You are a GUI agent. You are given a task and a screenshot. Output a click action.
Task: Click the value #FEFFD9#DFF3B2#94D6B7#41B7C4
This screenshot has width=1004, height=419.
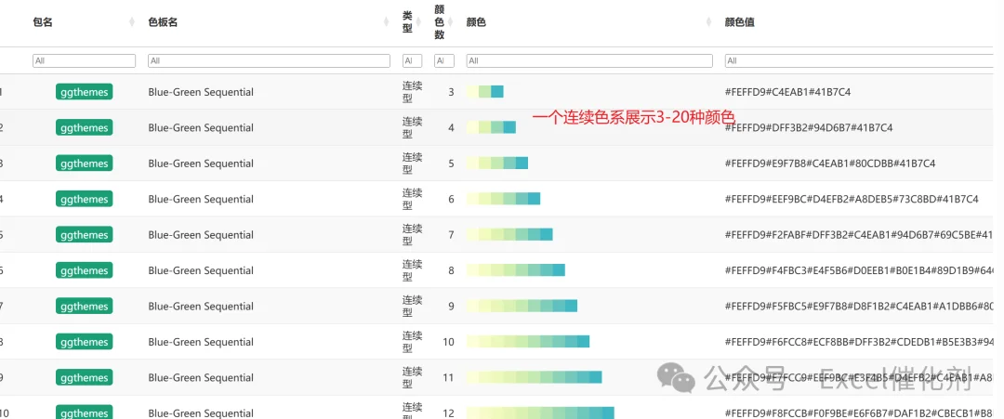point(809,128)
